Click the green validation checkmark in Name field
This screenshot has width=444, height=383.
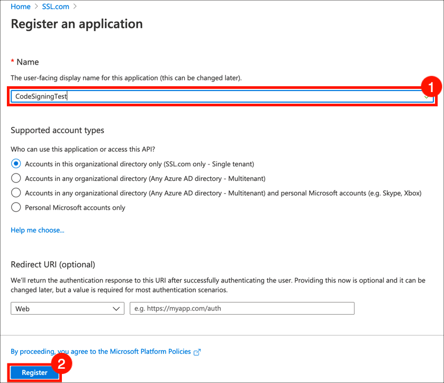click(x=426, y=97)
